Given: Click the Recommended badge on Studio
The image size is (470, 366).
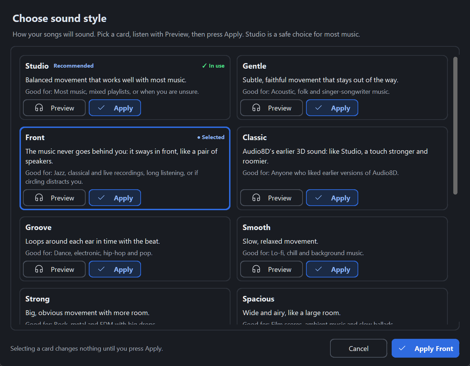Looking at the screenshot, I should coord(73,66).
